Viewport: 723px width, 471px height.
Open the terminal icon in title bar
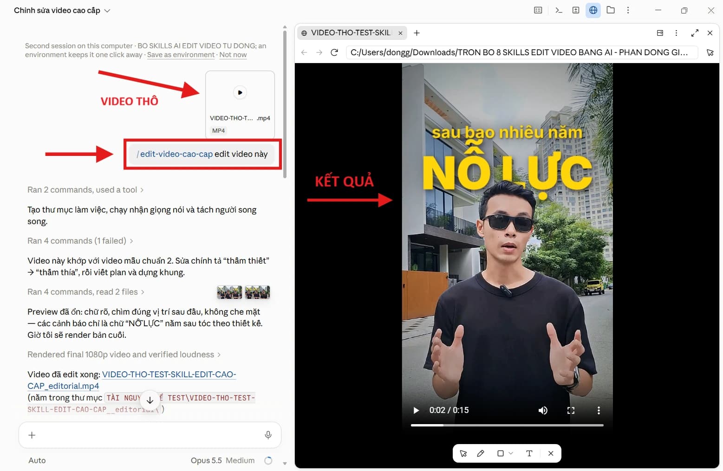coord(559,10)
